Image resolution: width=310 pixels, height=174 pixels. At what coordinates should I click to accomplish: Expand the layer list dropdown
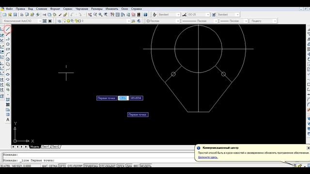pos(129,21)
